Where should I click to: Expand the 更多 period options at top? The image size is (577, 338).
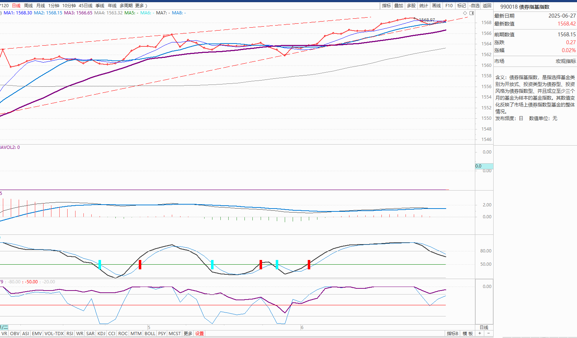(x=141, y=6)
